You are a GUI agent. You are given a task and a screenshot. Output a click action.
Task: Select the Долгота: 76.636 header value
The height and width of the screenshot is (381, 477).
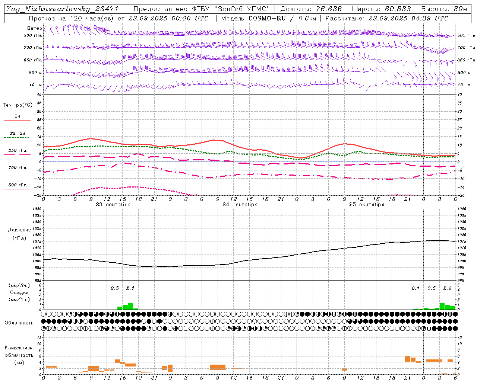coord(311,9)
